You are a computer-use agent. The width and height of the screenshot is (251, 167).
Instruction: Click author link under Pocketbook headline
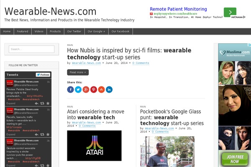(159, 128)
